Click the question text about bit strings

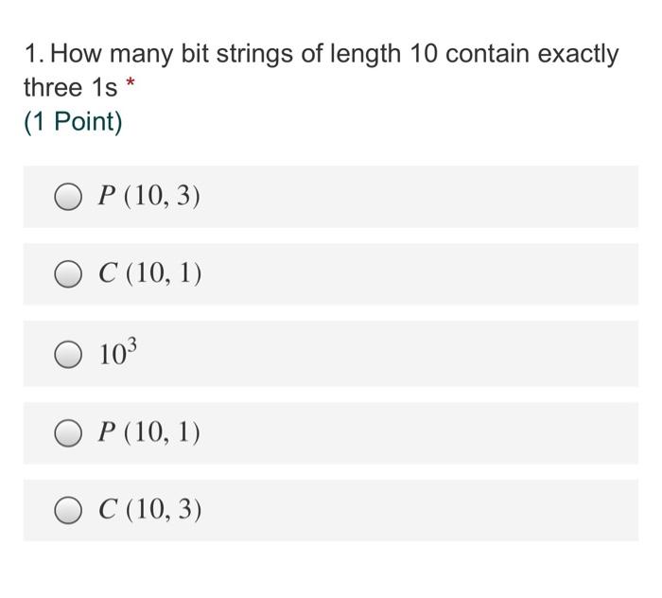point(321,71)
